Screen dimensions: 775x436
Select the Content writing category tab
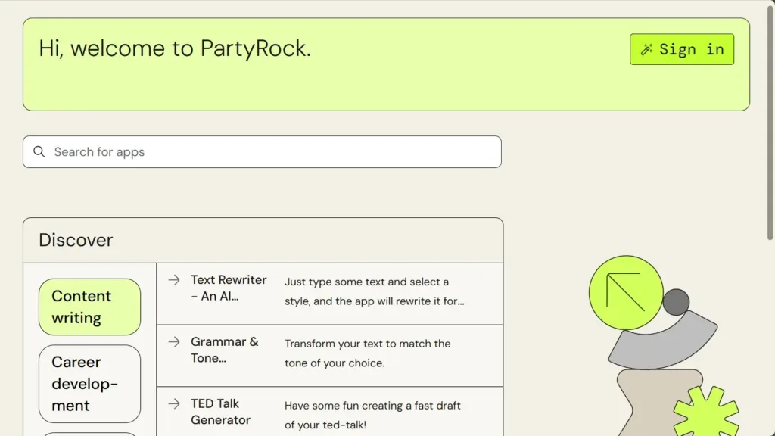(89, 307)
